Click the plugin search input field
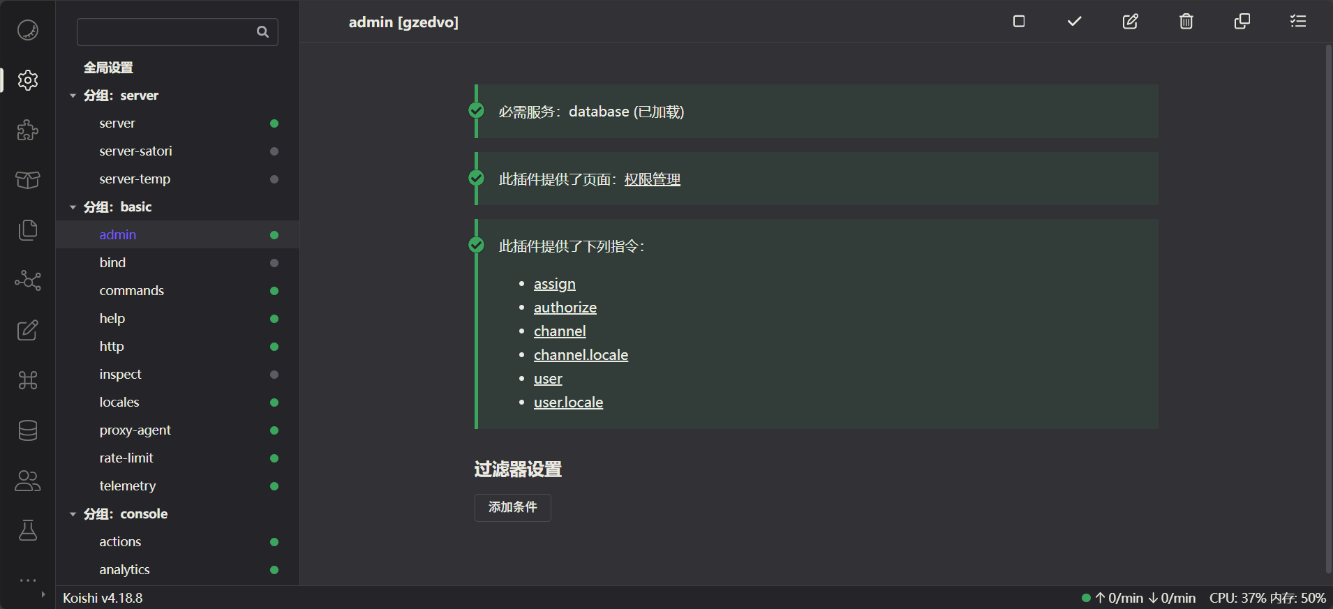The height and width of the screenshot is (609, 1333). coord(167,32)
